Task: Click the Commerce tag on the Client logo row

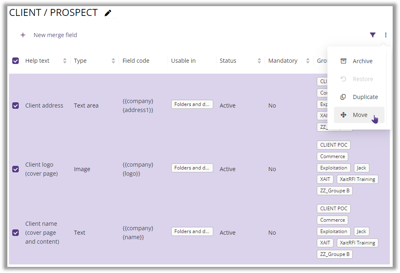Action: (332, 156)
